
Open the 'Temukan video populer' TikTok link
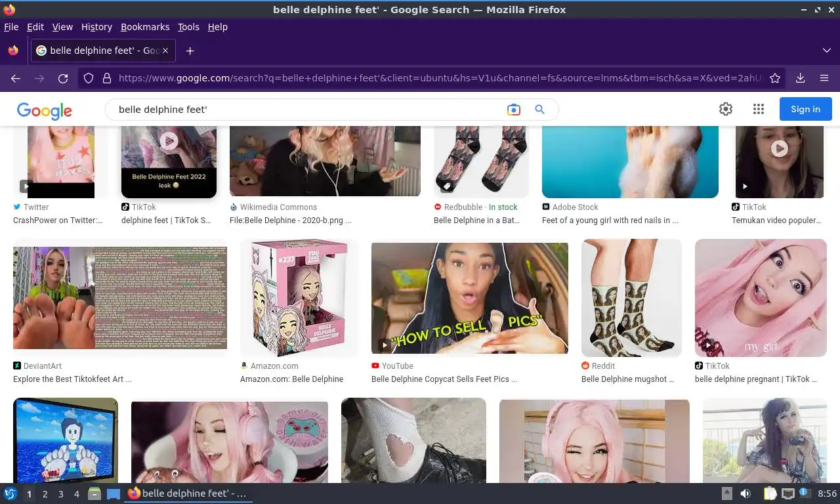pyautogui.click(x=776, y=220)
